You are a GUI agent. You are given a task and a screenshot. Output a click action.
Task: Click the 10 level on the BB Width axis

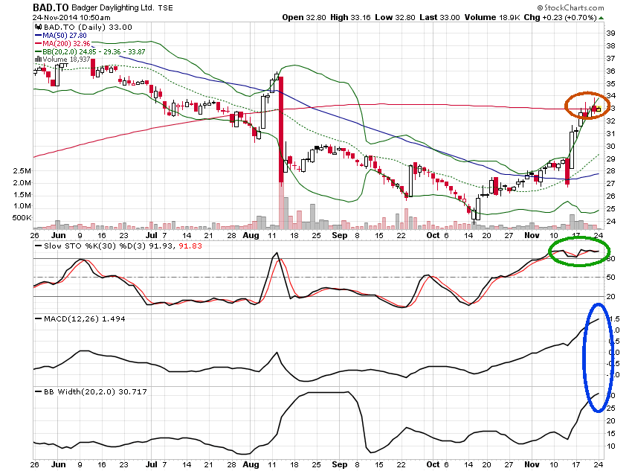[x=610, y=446]
